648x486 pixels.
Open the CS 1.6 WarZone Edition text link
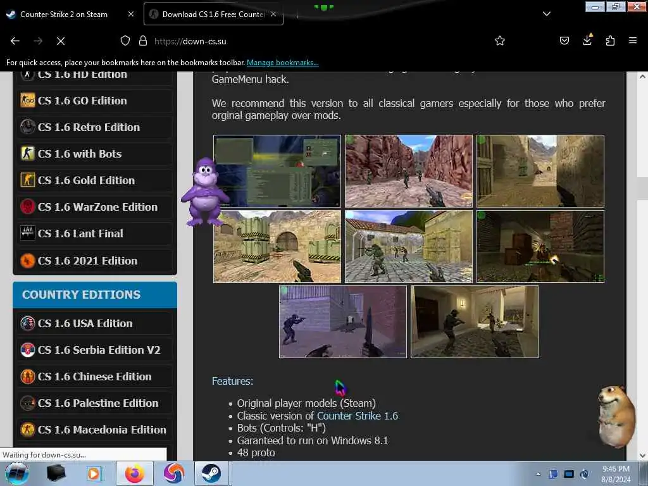[x=97, y=207]
